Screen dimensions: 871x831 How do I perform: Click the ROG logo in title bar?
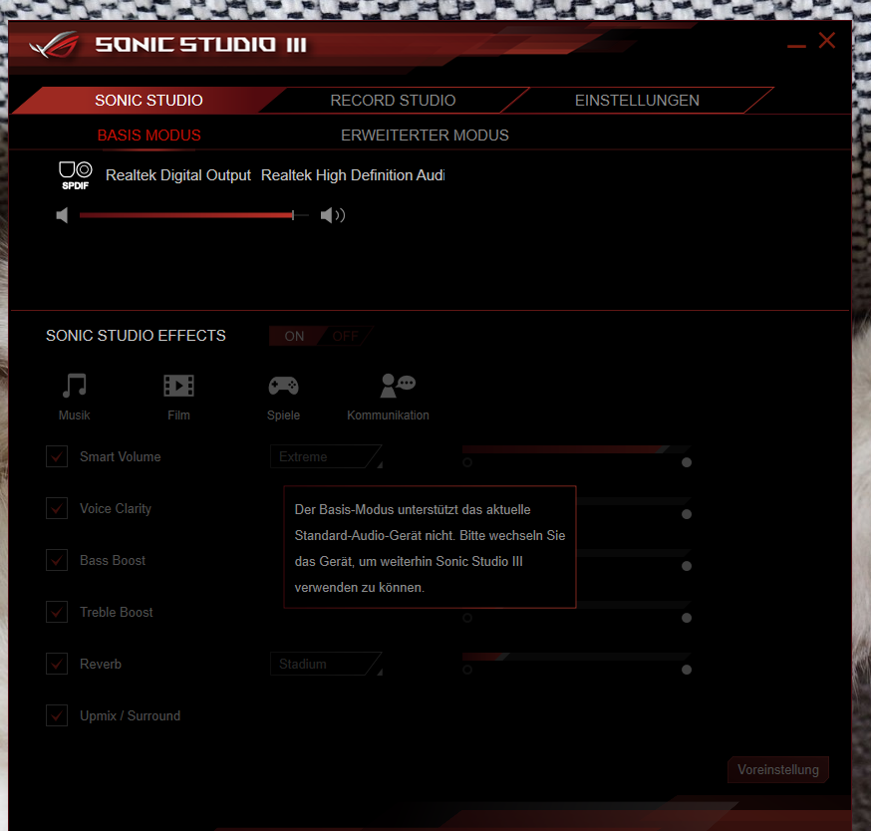[x=55, y=45]
